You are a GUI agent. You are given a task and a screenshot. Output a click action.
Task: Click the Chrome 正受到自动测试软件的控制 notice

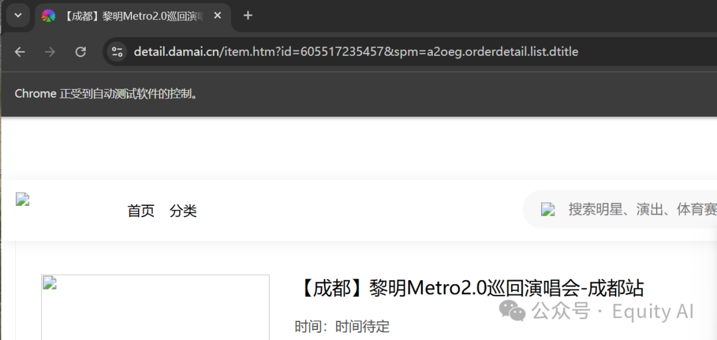[106, 94]
